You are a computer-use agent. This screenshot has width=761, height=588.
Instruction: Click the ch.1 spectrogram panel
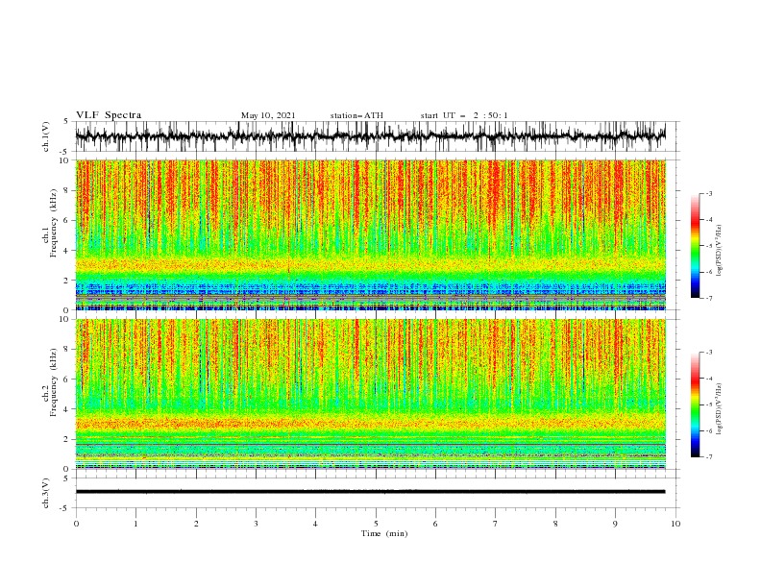coord(370,234)
